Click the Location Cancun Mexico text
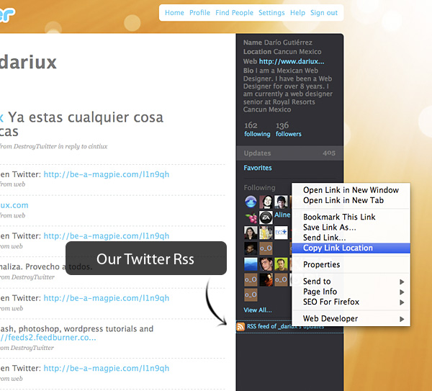This screenshot has height=391, width=432. click(282, 52)
